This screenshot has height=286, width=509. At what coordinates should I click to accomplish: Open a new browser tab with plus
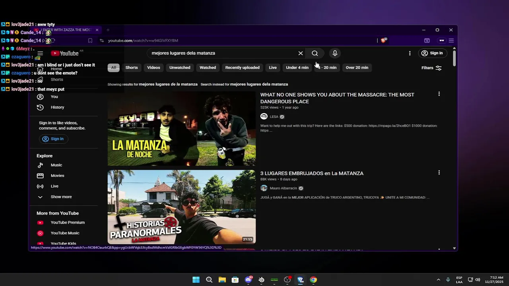108,30
